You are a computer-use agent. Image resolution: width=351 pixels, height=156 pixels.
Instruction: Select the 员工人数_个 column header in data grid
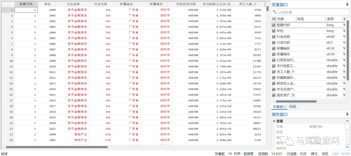[248, 4]
